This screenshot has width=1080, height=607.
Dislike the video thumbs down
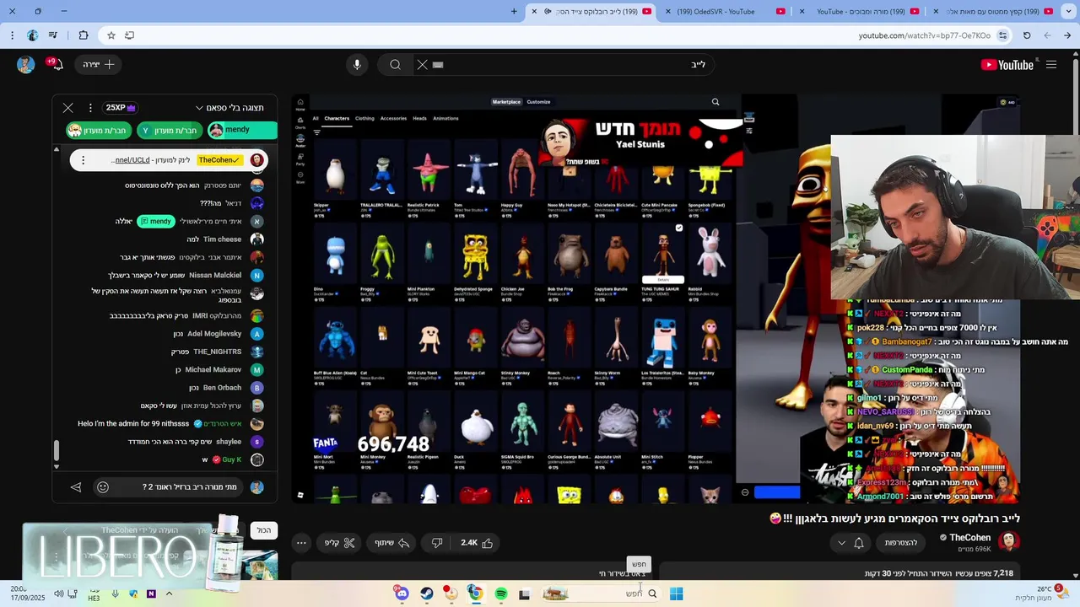point(437,543)
